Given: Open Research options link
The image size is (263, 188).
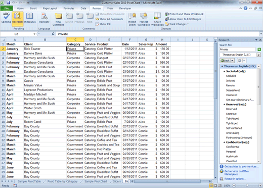Looking at the screenshot, I should 235,179.
